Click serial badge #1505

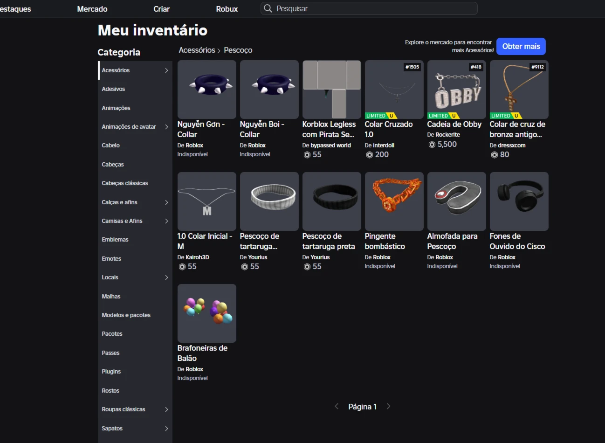click(x=412, y=67)
